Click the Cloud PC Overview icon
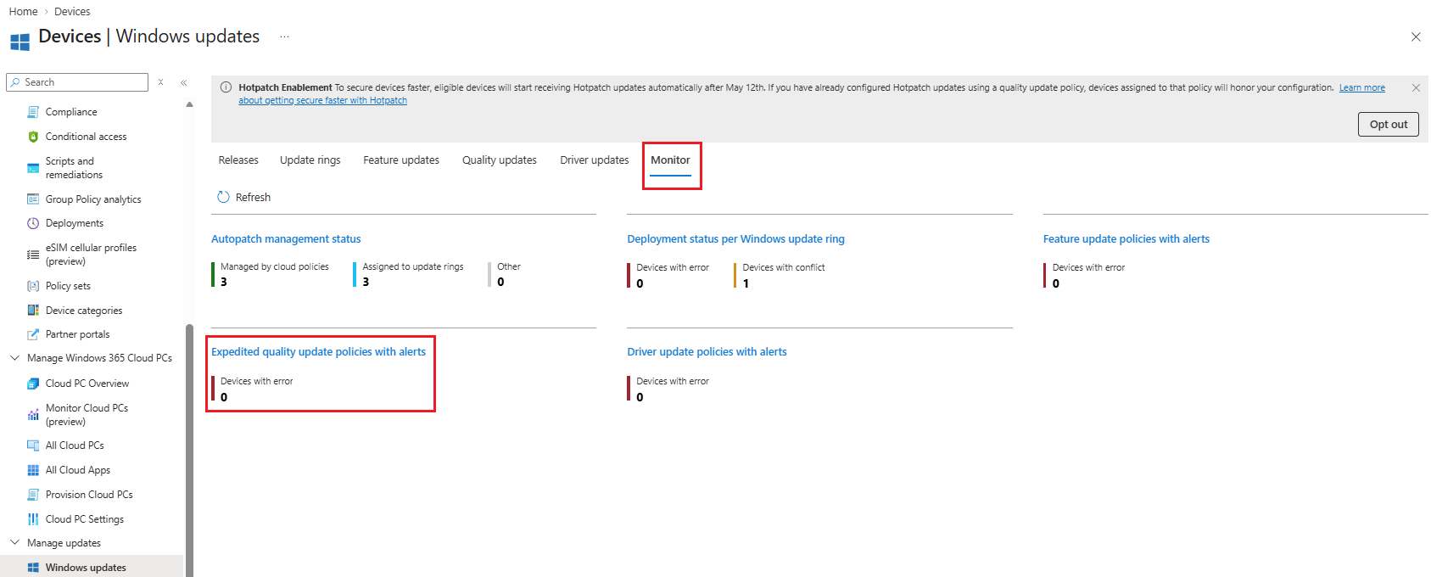 point(33,384)
